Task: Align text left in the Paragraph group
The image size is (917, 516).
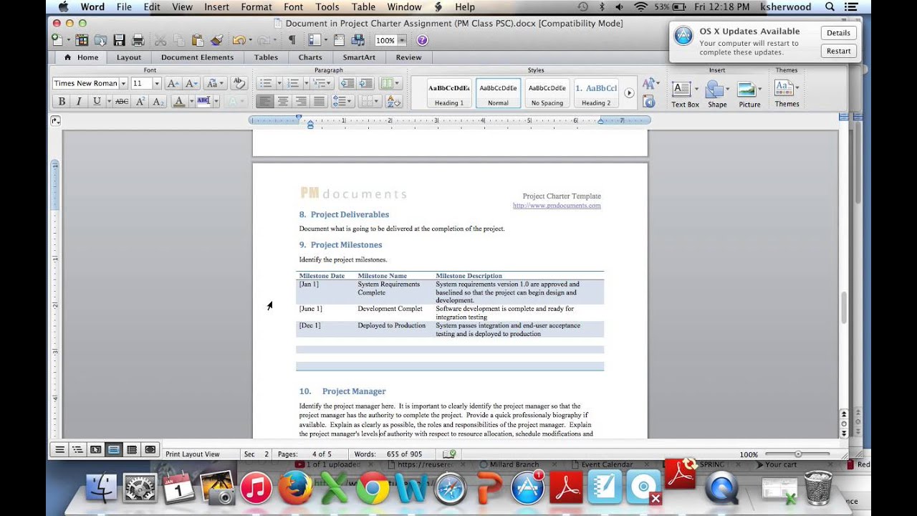Action: click(265, 102)
